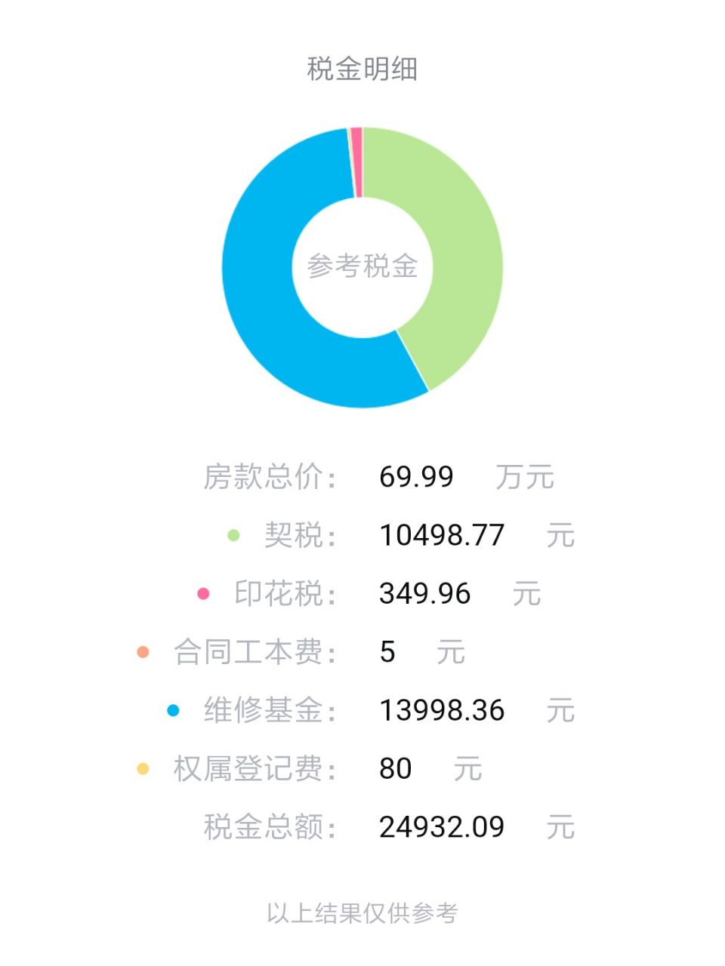This screenshot has height=966, width=725.
Task: Click the 69.99 house price value
Action: point(416,477)
